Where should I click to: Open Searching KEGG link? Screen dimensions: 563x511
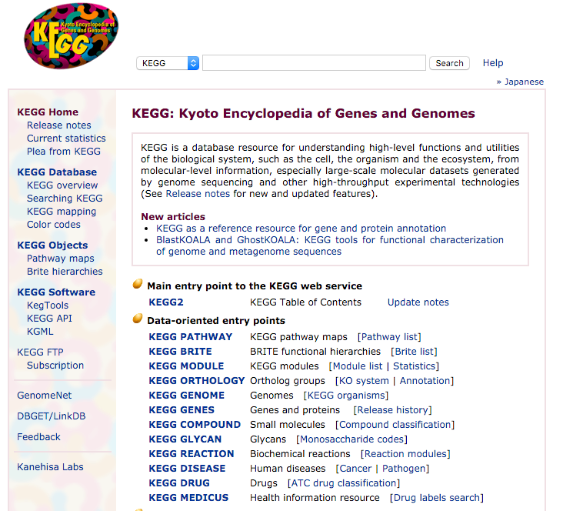coord(65,199)
